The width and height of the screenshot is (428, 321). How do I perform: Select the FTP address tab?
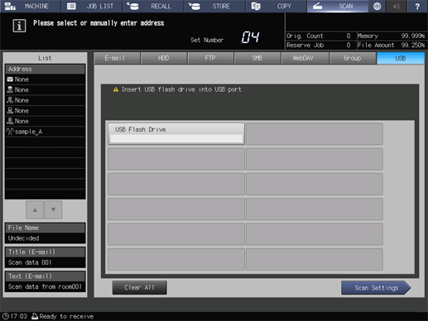(x=210, y=58)
